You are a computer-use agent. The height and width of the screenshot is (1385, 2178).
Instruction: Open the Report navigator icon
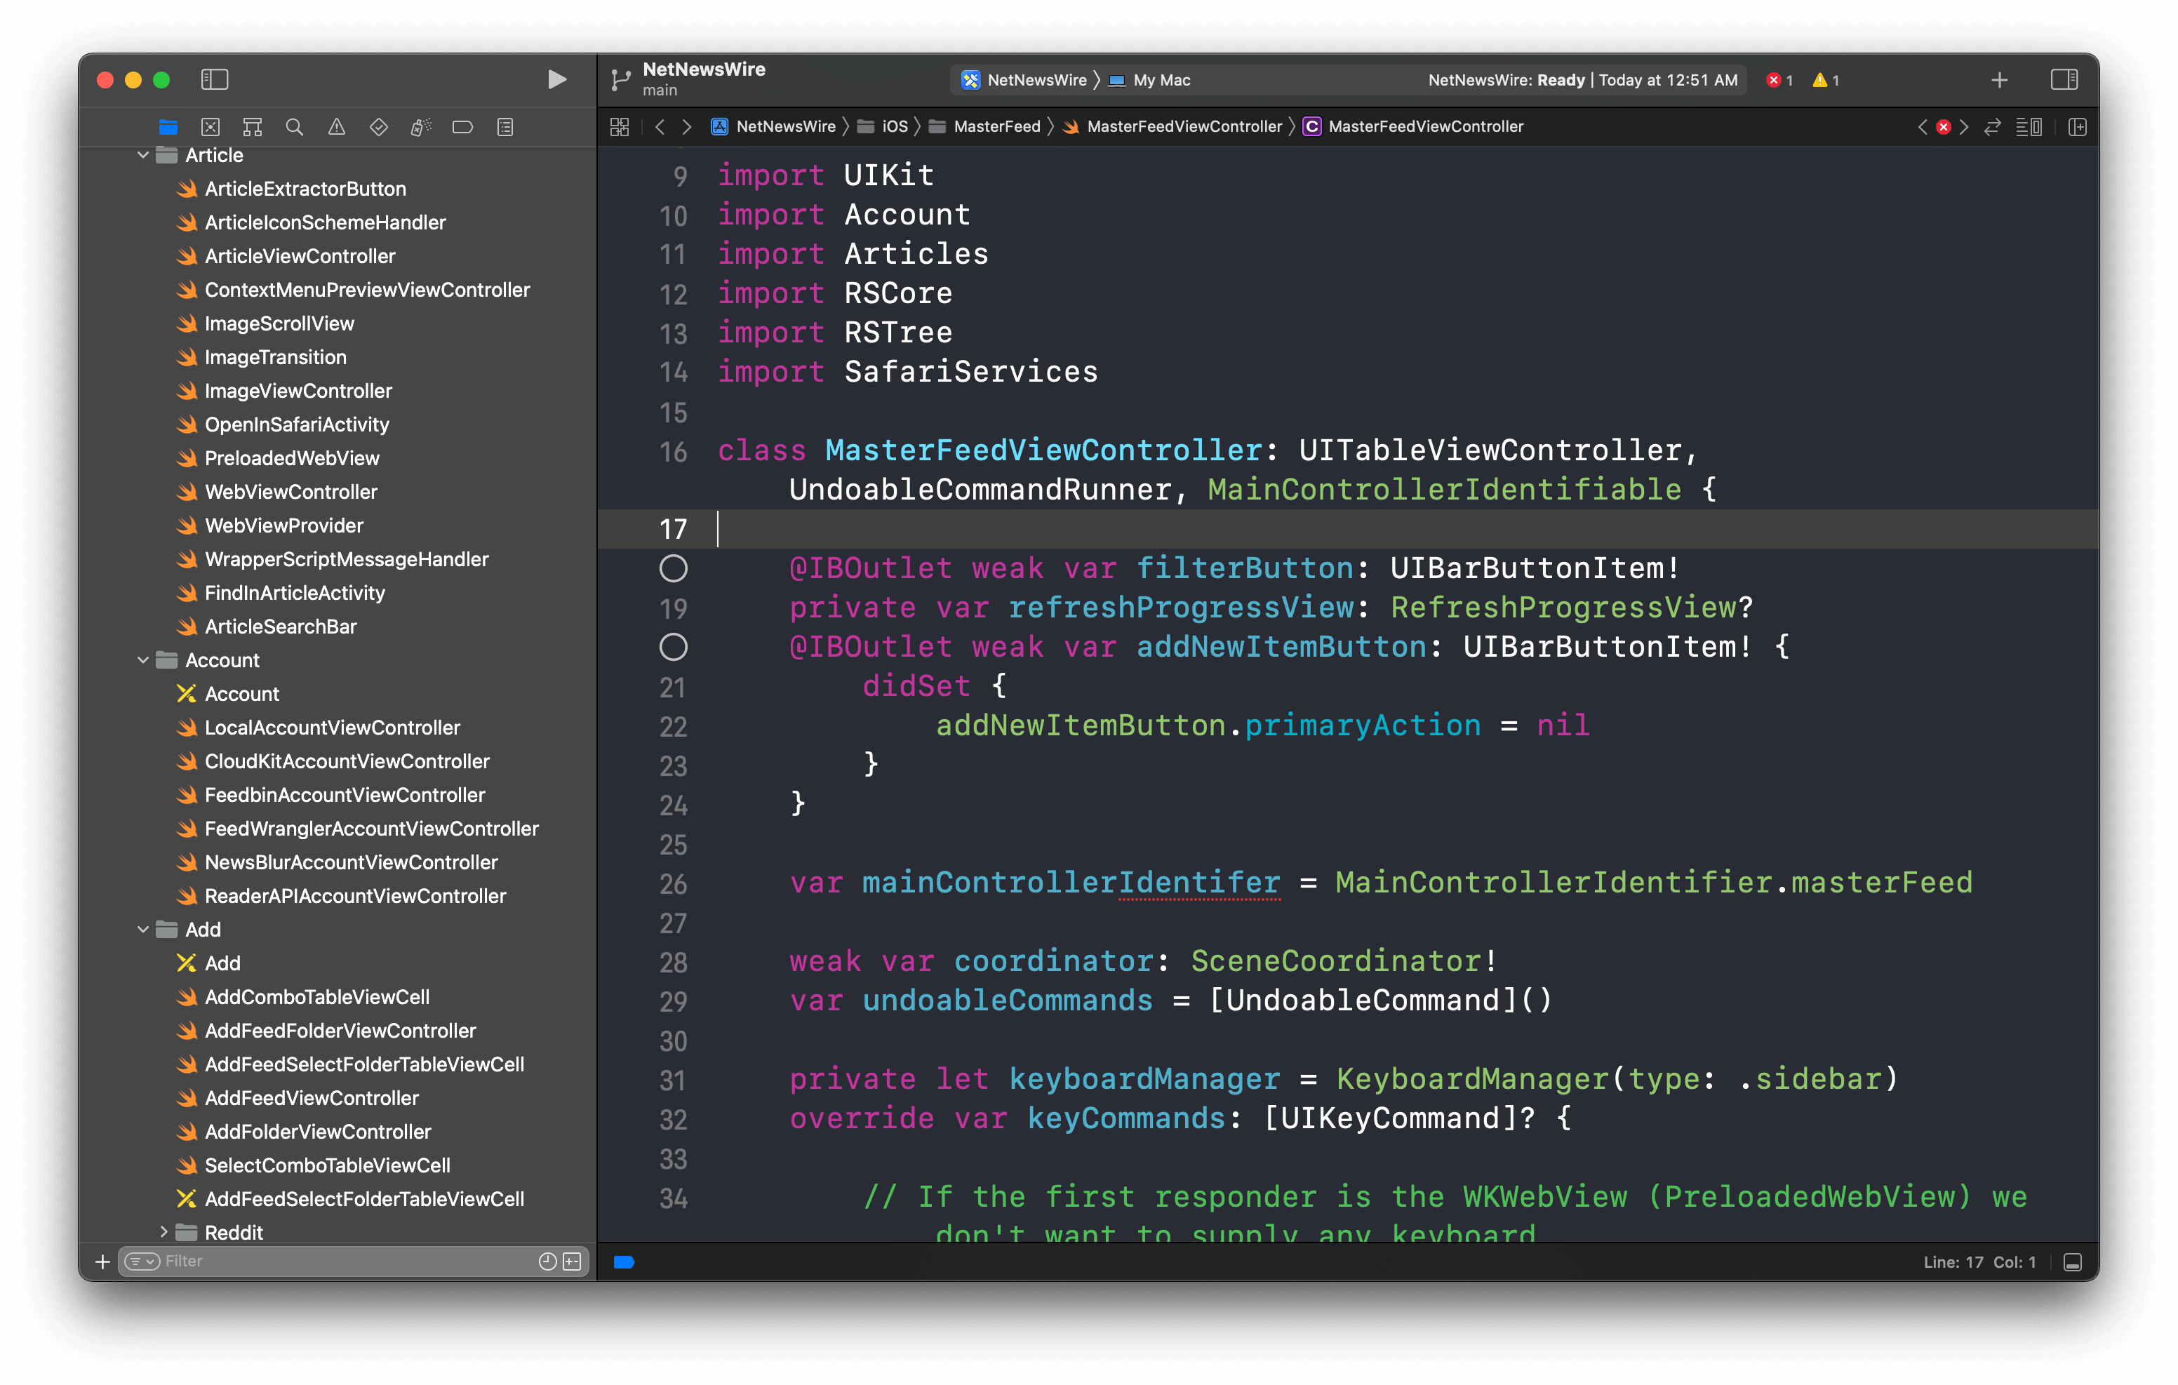[505, 127]
